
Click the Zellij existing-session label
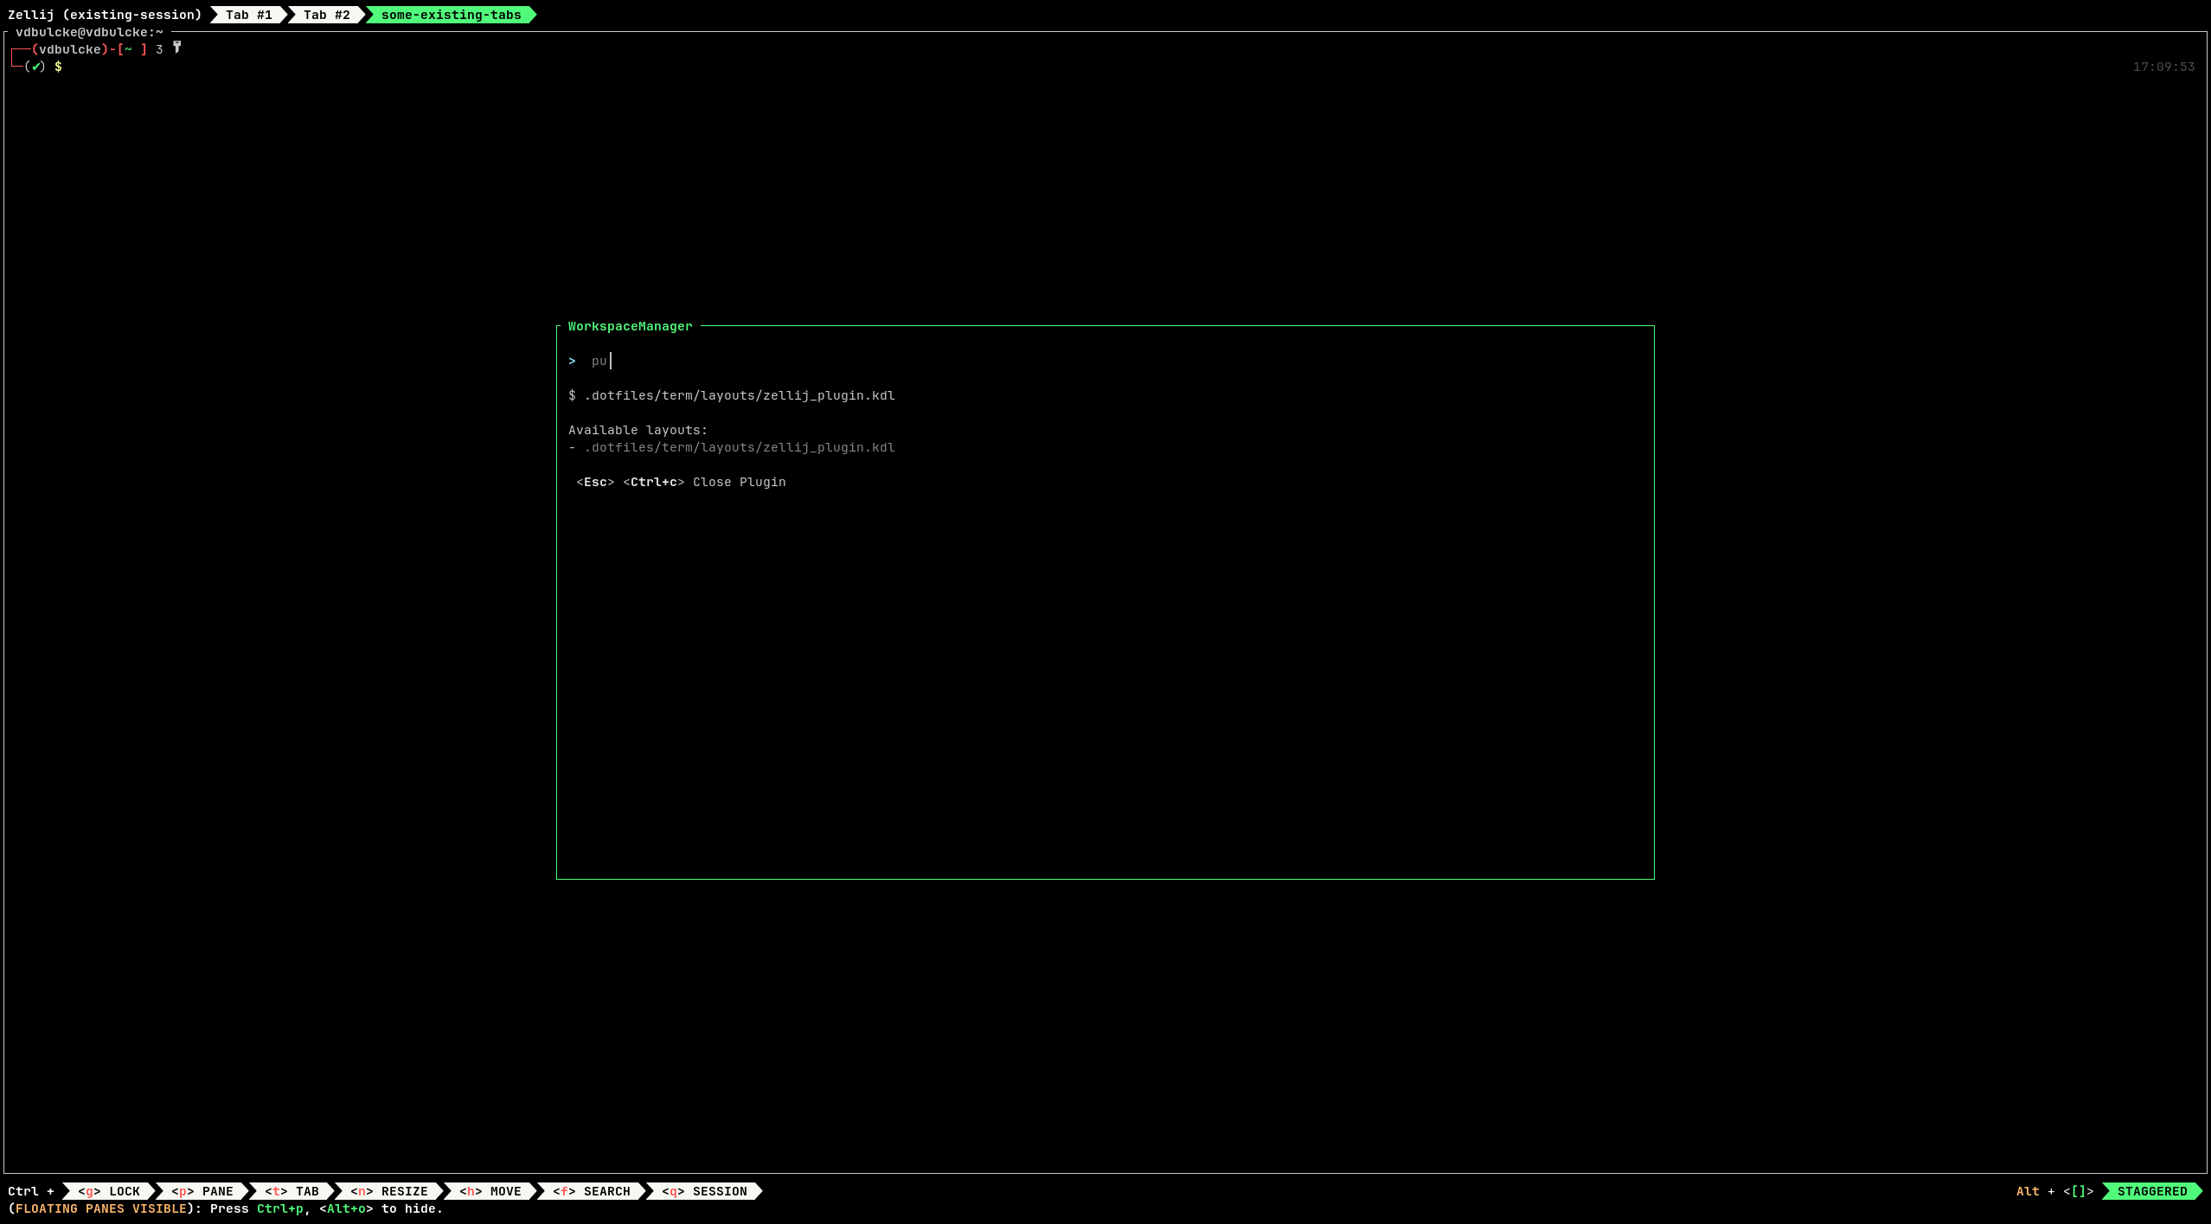pyautogui.click(x=105, y=15)
